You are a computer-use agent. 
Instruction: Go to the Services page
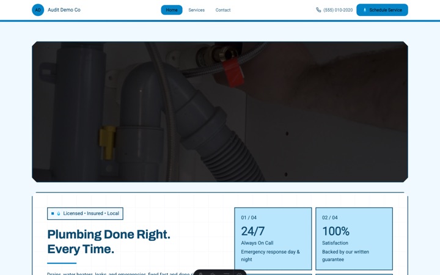pyautogui.click(x=196, y=10)
